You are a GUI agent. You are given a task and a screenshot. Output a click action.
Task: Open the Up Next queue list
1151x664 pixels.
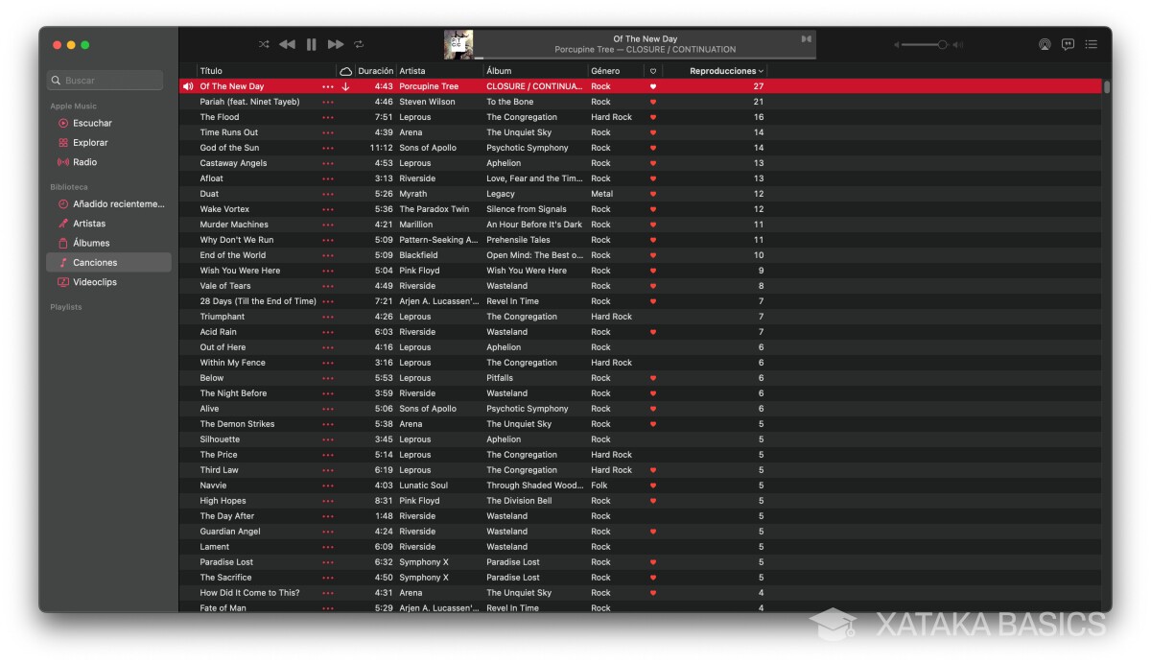click(1091, 43)
